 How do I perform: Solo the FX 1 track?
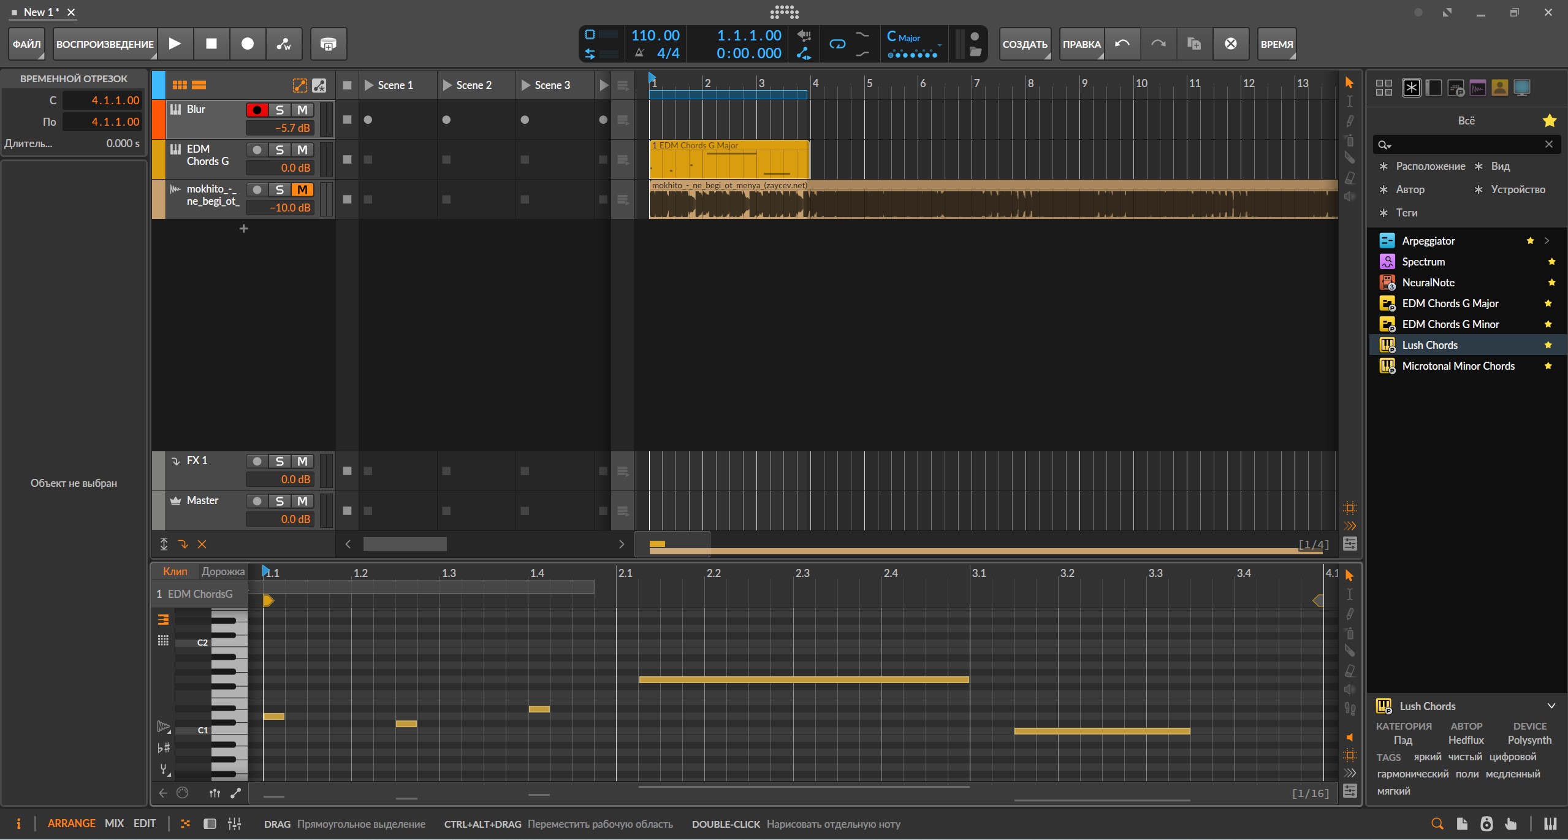coord(280,461)
